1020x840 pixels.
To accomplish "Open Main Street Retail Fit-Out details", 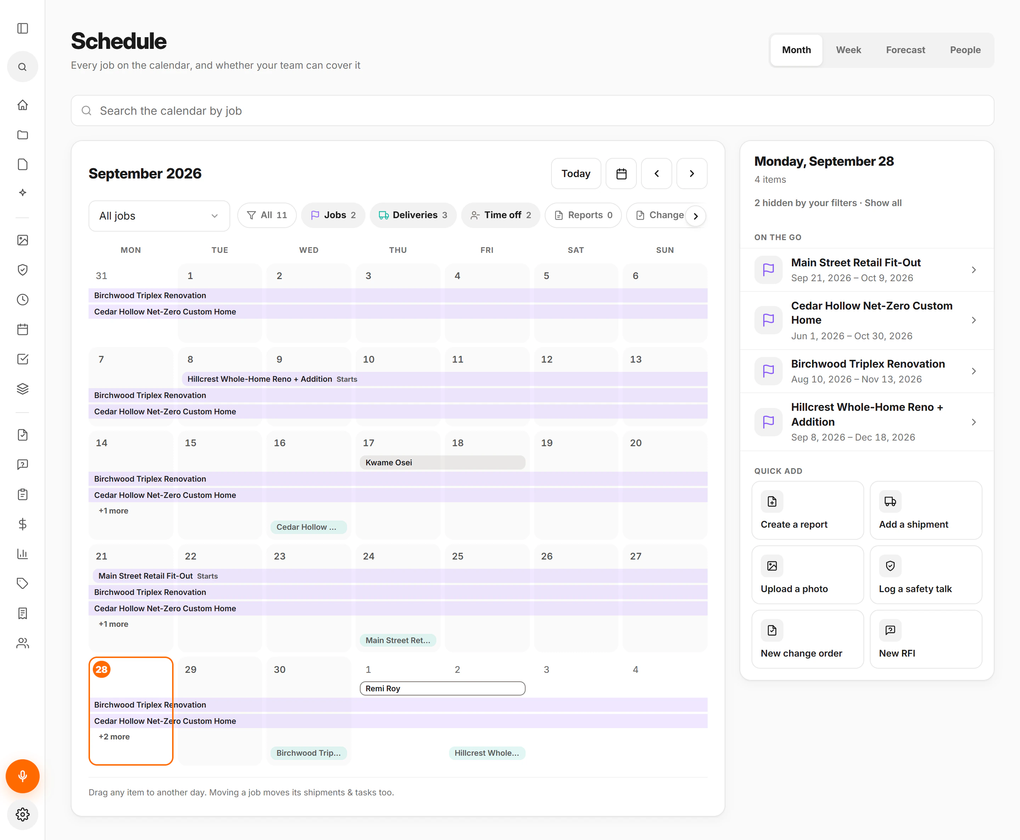I will pos(867,270).
